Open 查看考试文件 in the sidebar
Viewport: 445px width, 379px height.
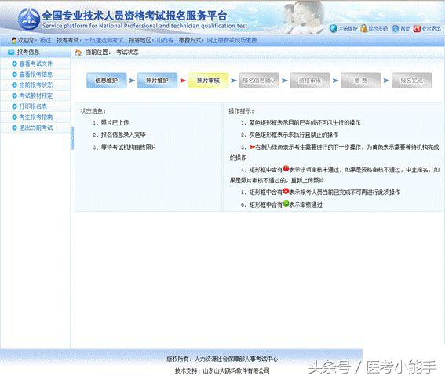pyautogui.click(x=36, y=63)
